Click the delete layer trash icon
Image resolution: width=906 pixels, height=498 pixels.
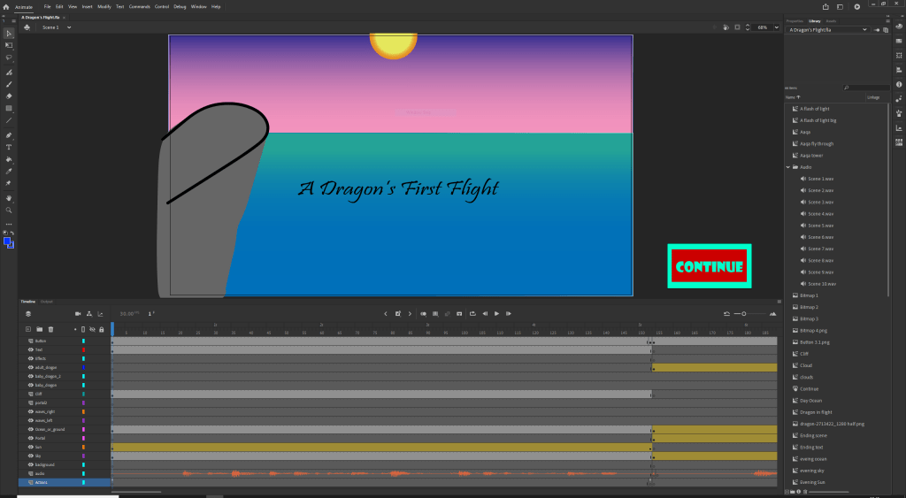(x=50, y=329)
